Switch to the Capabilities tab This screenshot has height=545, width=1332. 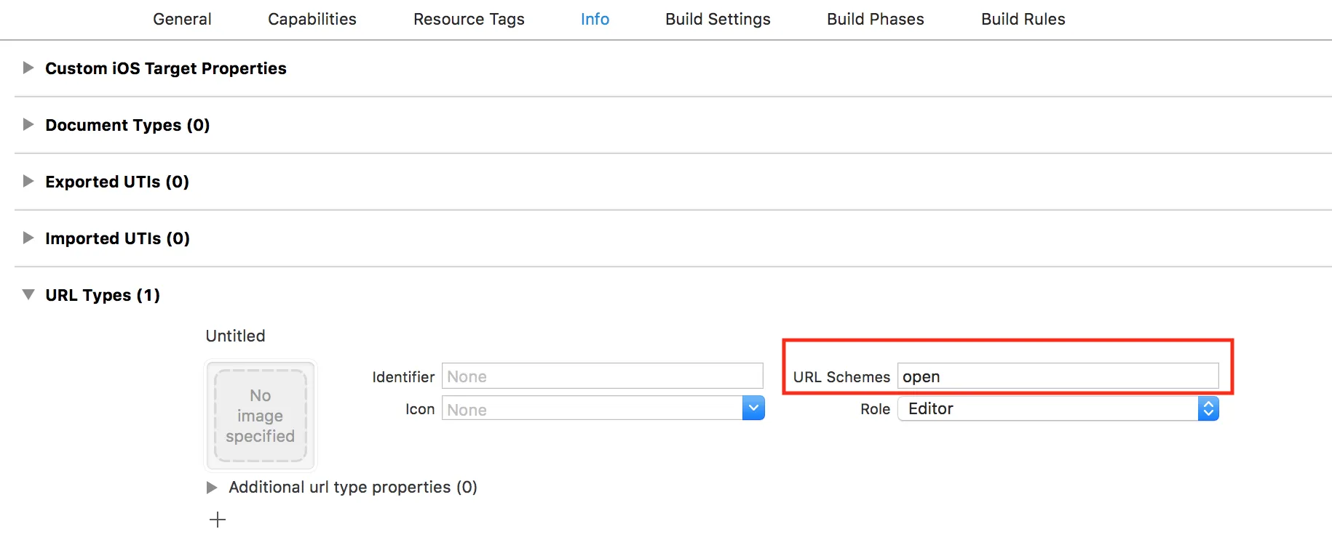(312, 19)
